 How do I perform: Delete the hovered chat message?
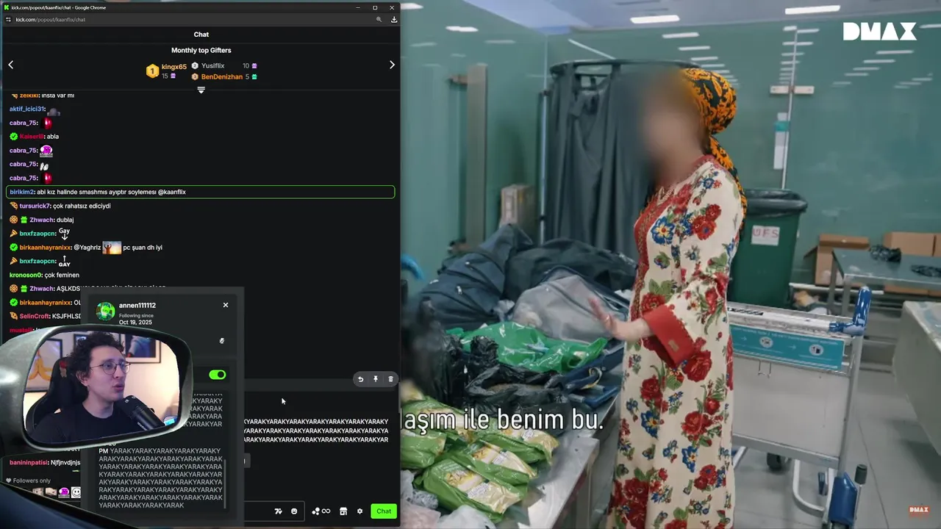[390, 380]
